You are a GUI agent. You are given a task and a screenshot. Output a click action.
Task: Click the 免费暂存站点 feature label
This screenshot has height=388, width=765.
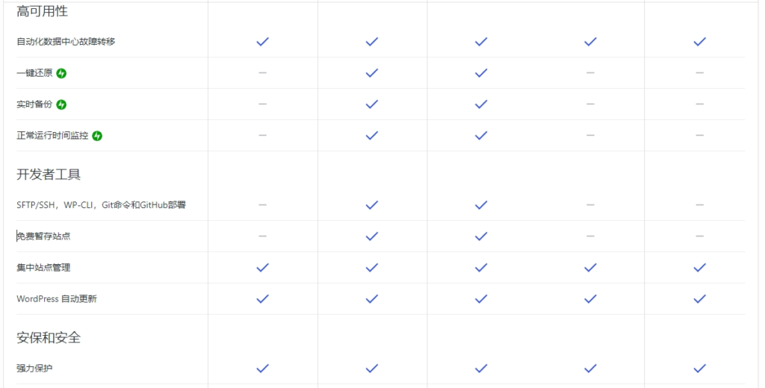pyautogui.click(x=43, y=236)
